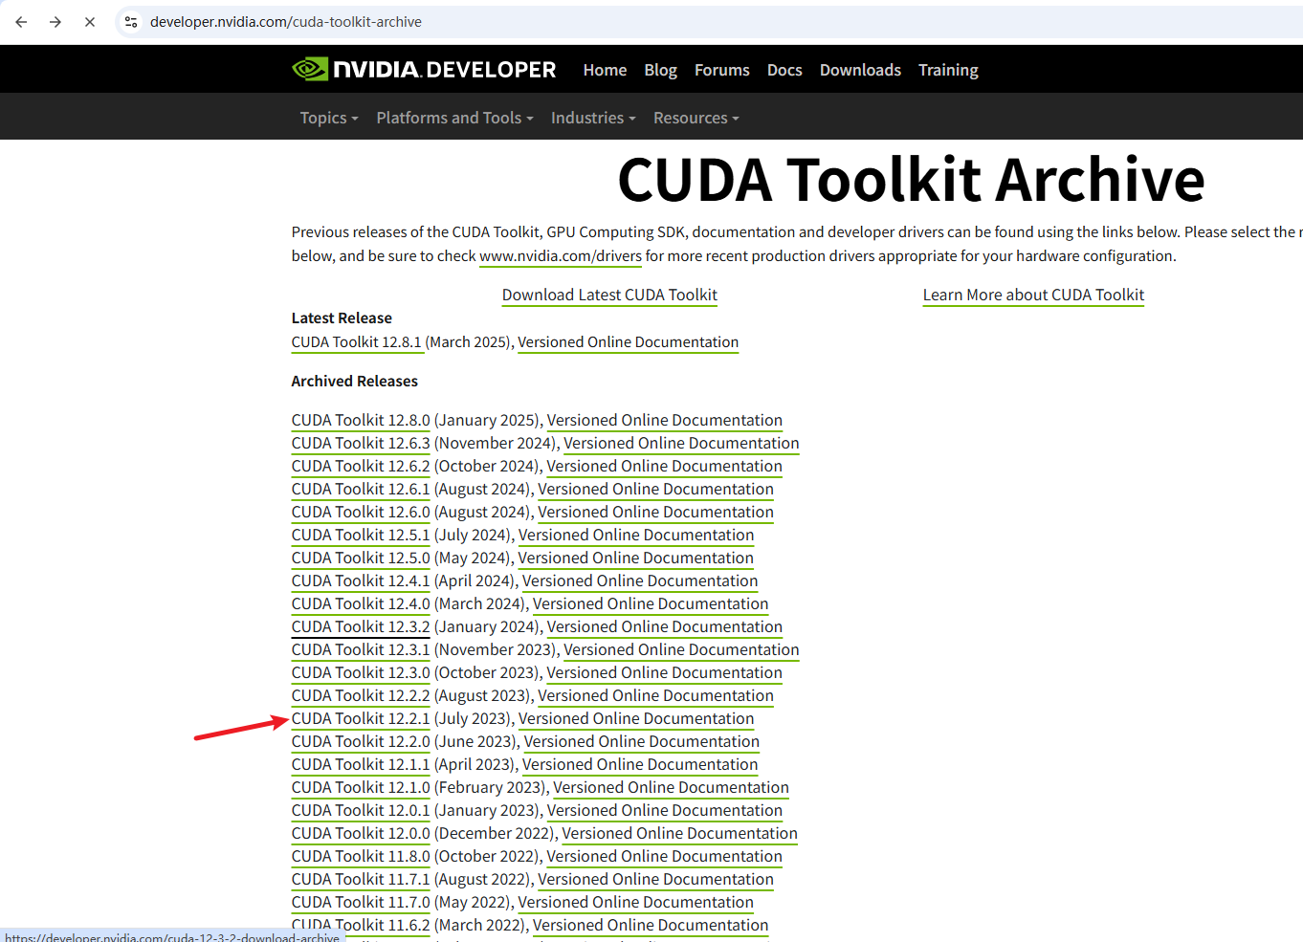Expand the Resources dropdown
The height and width of the screenshot is (942, 1303).
pyautogui.click(x=696, y=118)
